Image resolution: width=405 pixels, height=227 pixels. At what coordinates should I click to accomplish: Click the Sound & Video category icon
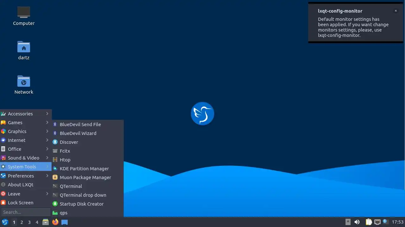click(x=3, y=158)
